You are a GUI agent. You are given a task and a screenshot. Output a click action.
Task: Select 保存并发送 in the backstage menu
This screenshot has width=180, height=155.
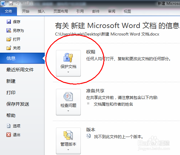[x=18, y=104]
